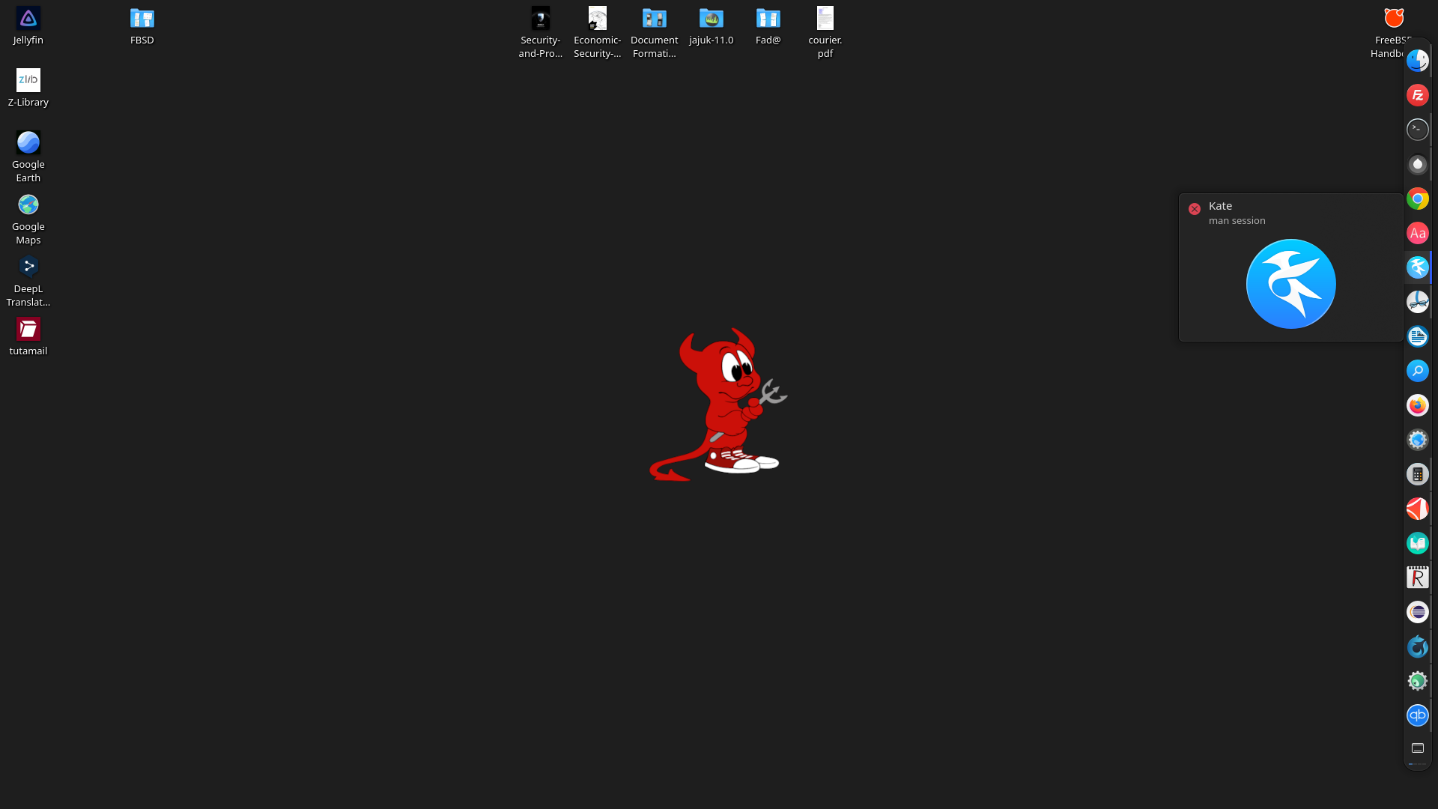The image size is (1438, 809).
Task: Open the Okular glasses dock icon
Action: pos(1417,302)
